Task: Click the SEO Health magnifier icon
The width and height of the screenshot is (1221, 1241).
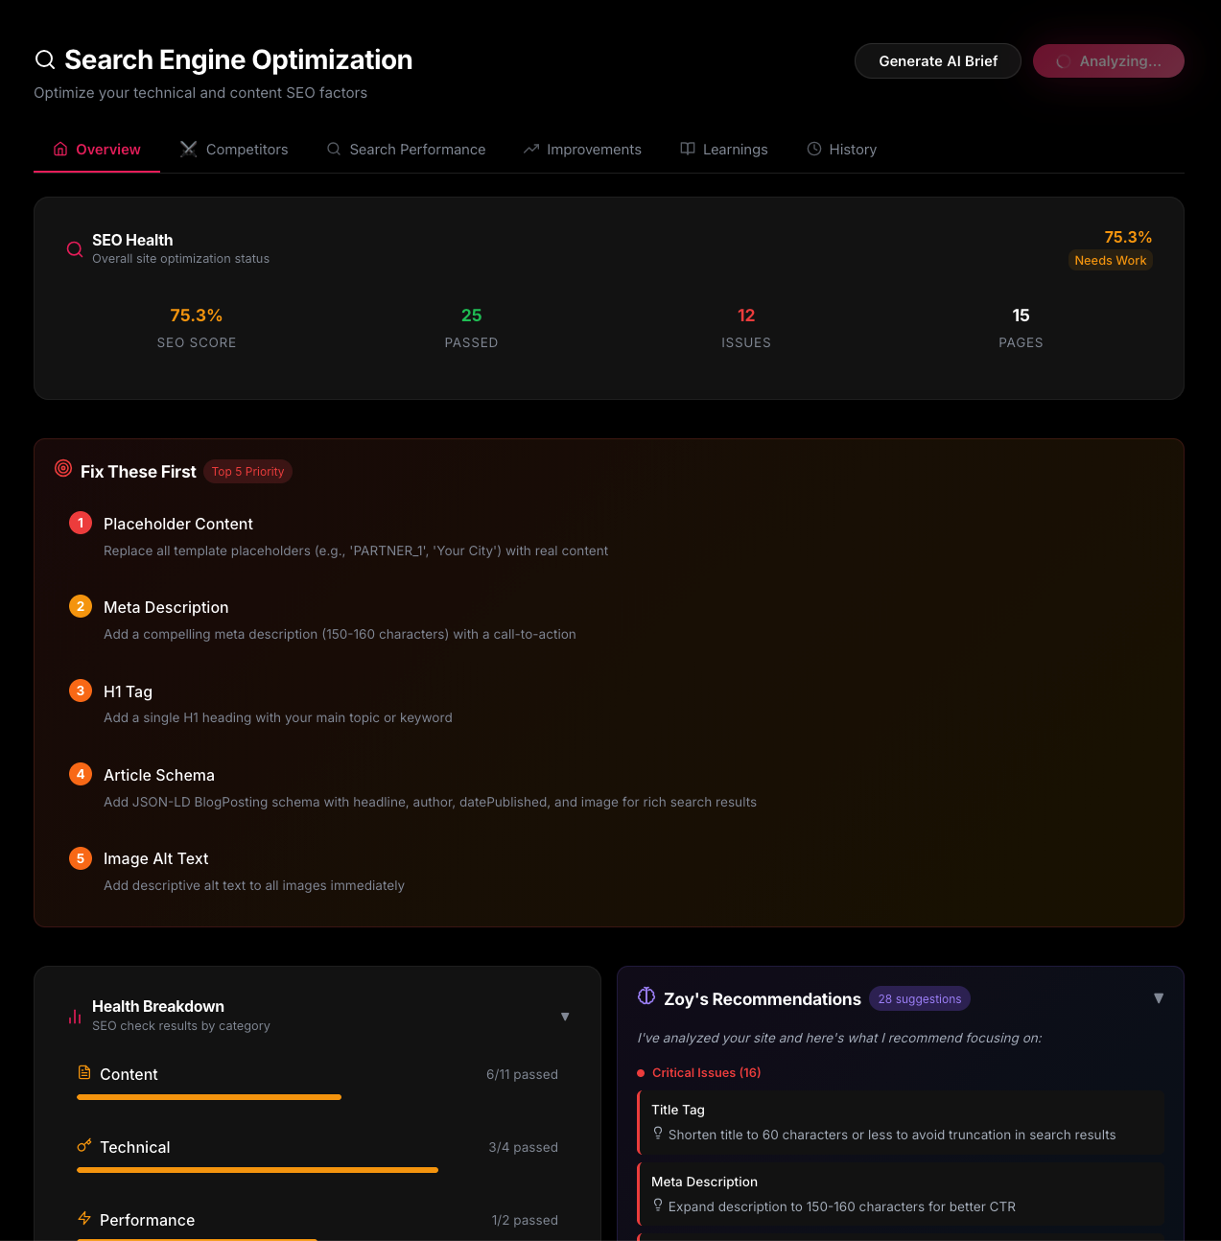Action: (x=74, y=248)
